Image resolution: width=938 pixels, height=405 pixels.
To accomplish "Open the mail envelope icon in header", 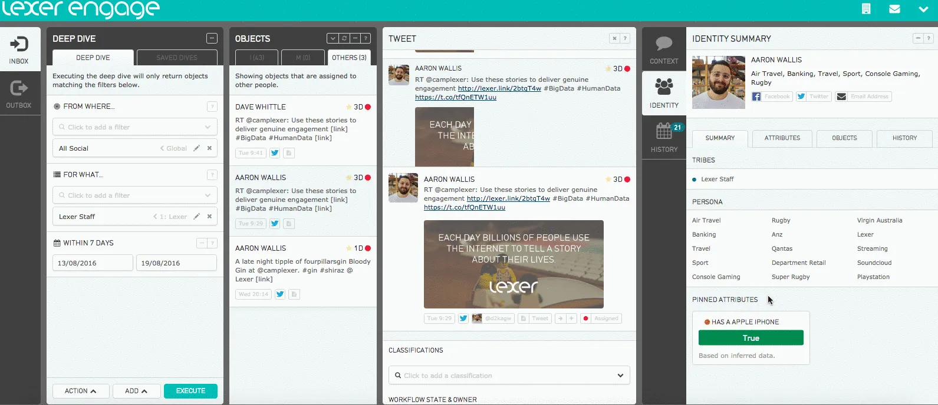I will [894, 9].
